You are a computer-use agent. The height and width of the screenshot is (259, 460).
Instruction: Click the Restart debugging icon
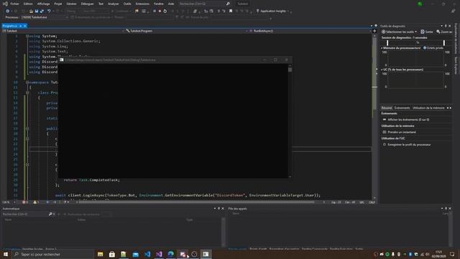pos(165,12)
